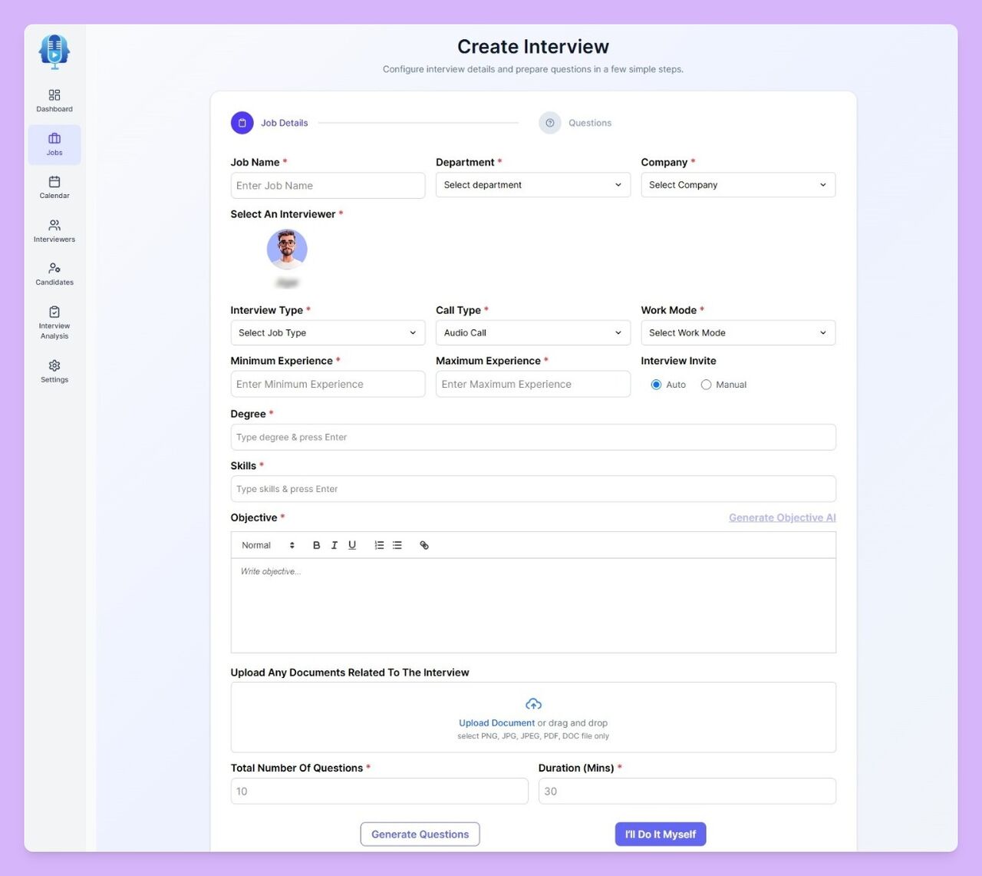Screen dimensions: 982x876
Task: Open the Candidates sidebar icon
Action: pyautogui.click(x=54, y=268)
